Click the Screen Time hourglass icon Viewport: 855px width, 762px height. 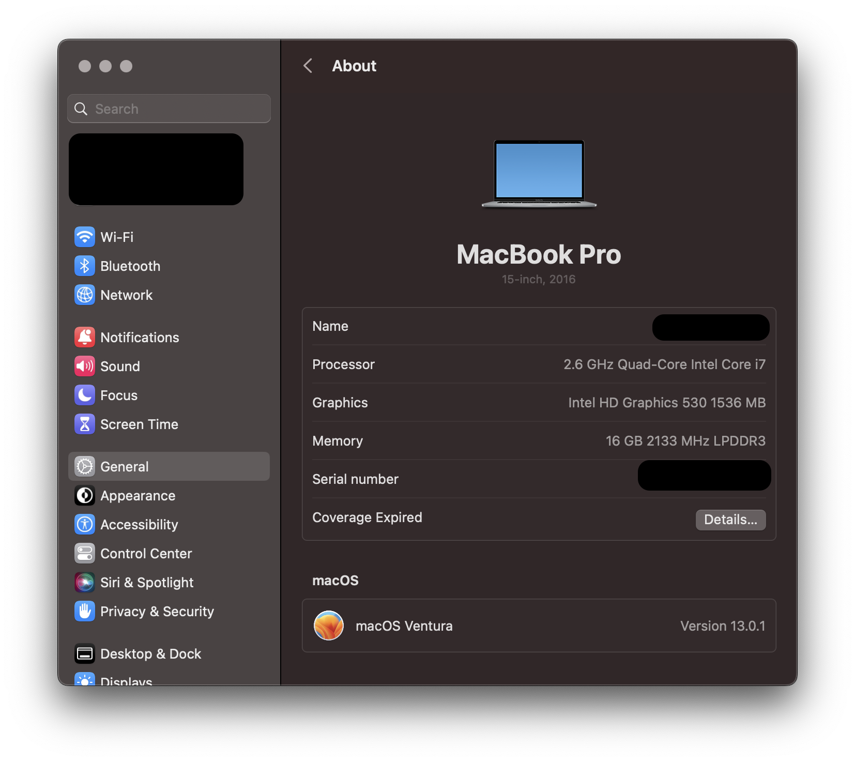pos(85,424)
